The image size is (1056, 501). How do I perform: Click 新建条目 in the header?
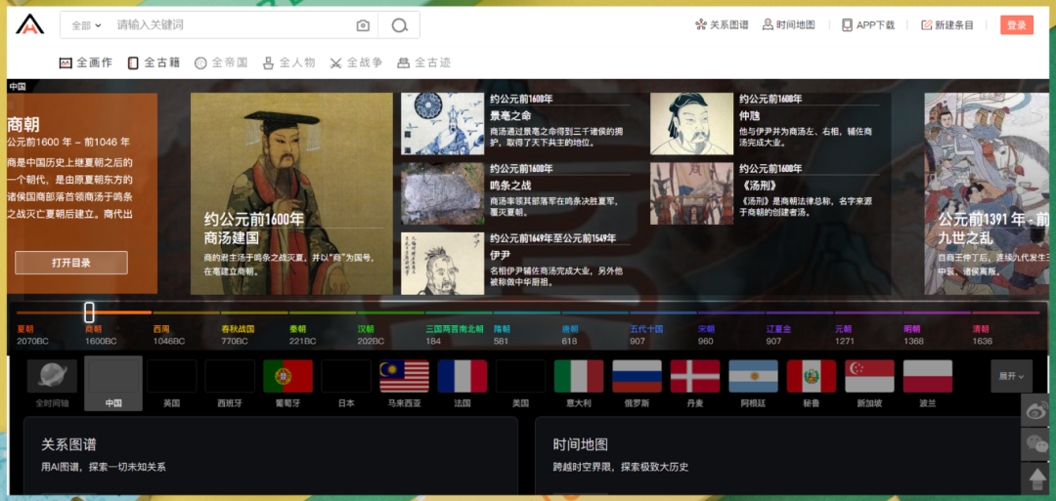pos(947,24)
